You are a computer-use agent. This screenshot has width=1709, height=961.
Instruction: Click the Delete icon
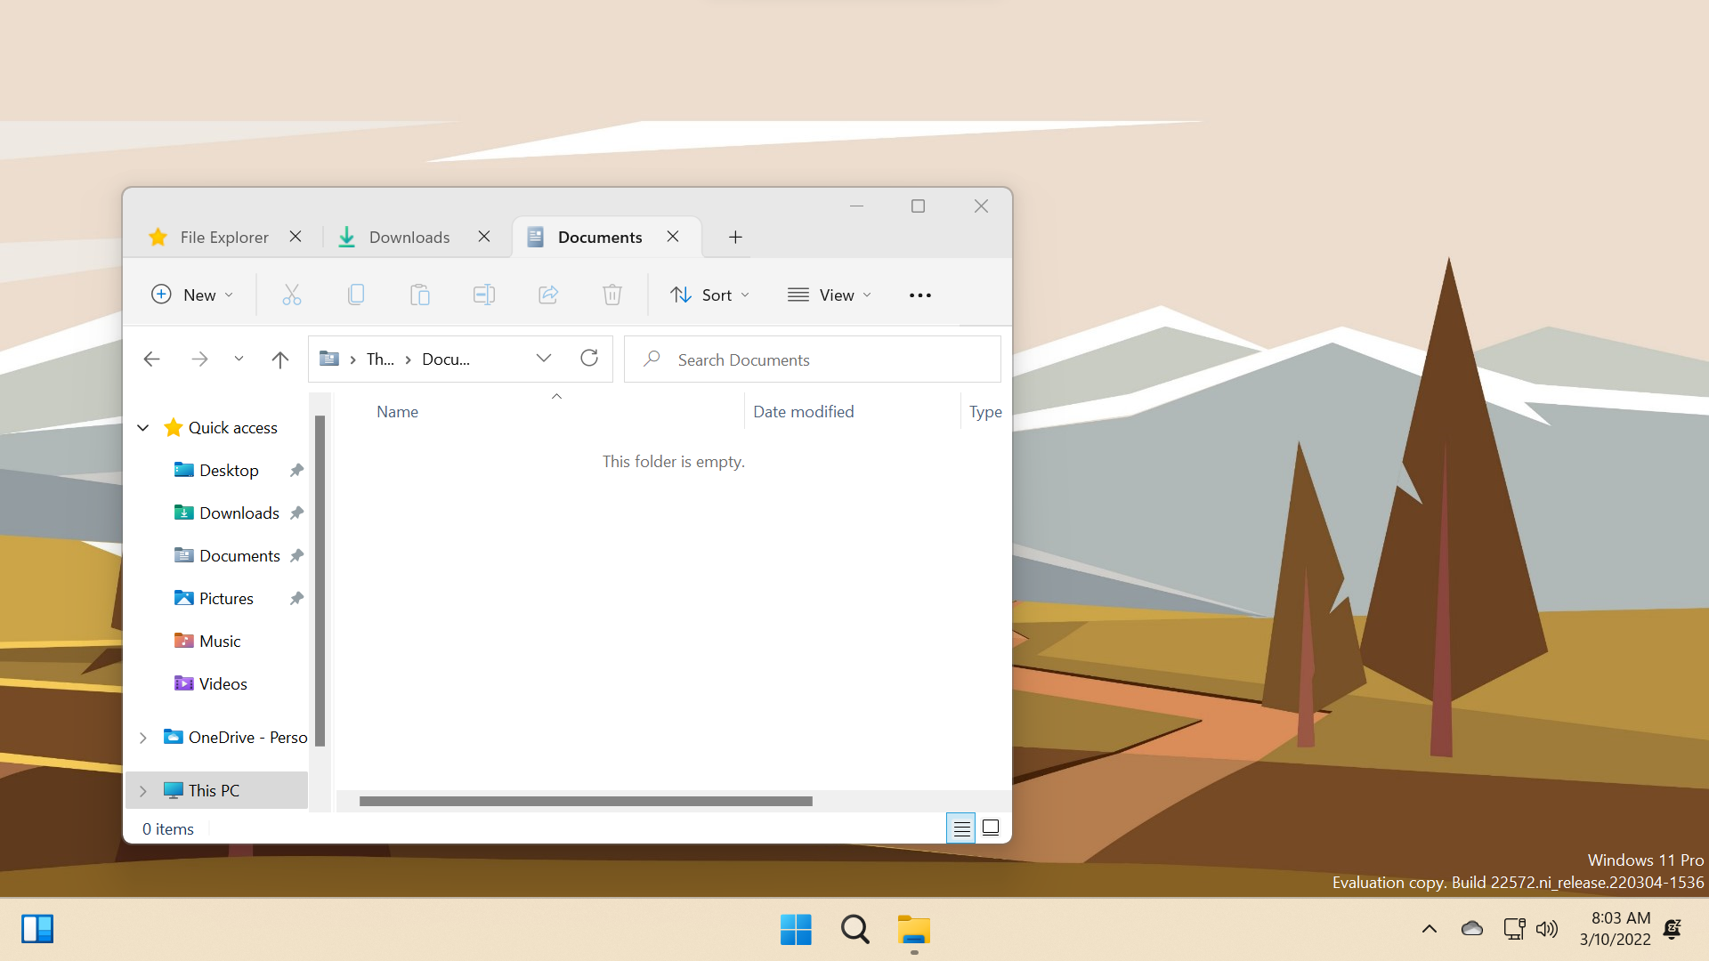pyautogui.click(x=612, y=295)
